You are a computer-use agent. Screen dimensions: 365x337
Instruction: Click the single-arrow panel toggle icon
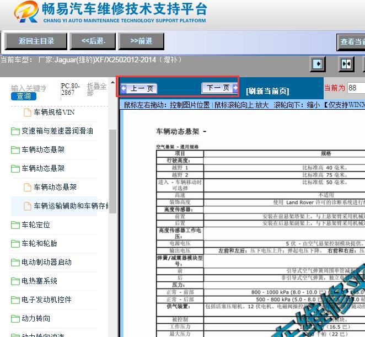tap(318, 64)
